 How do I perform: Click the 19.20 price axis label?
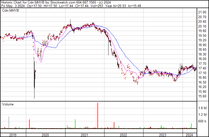pyautogui.click(x=202, y=40)
